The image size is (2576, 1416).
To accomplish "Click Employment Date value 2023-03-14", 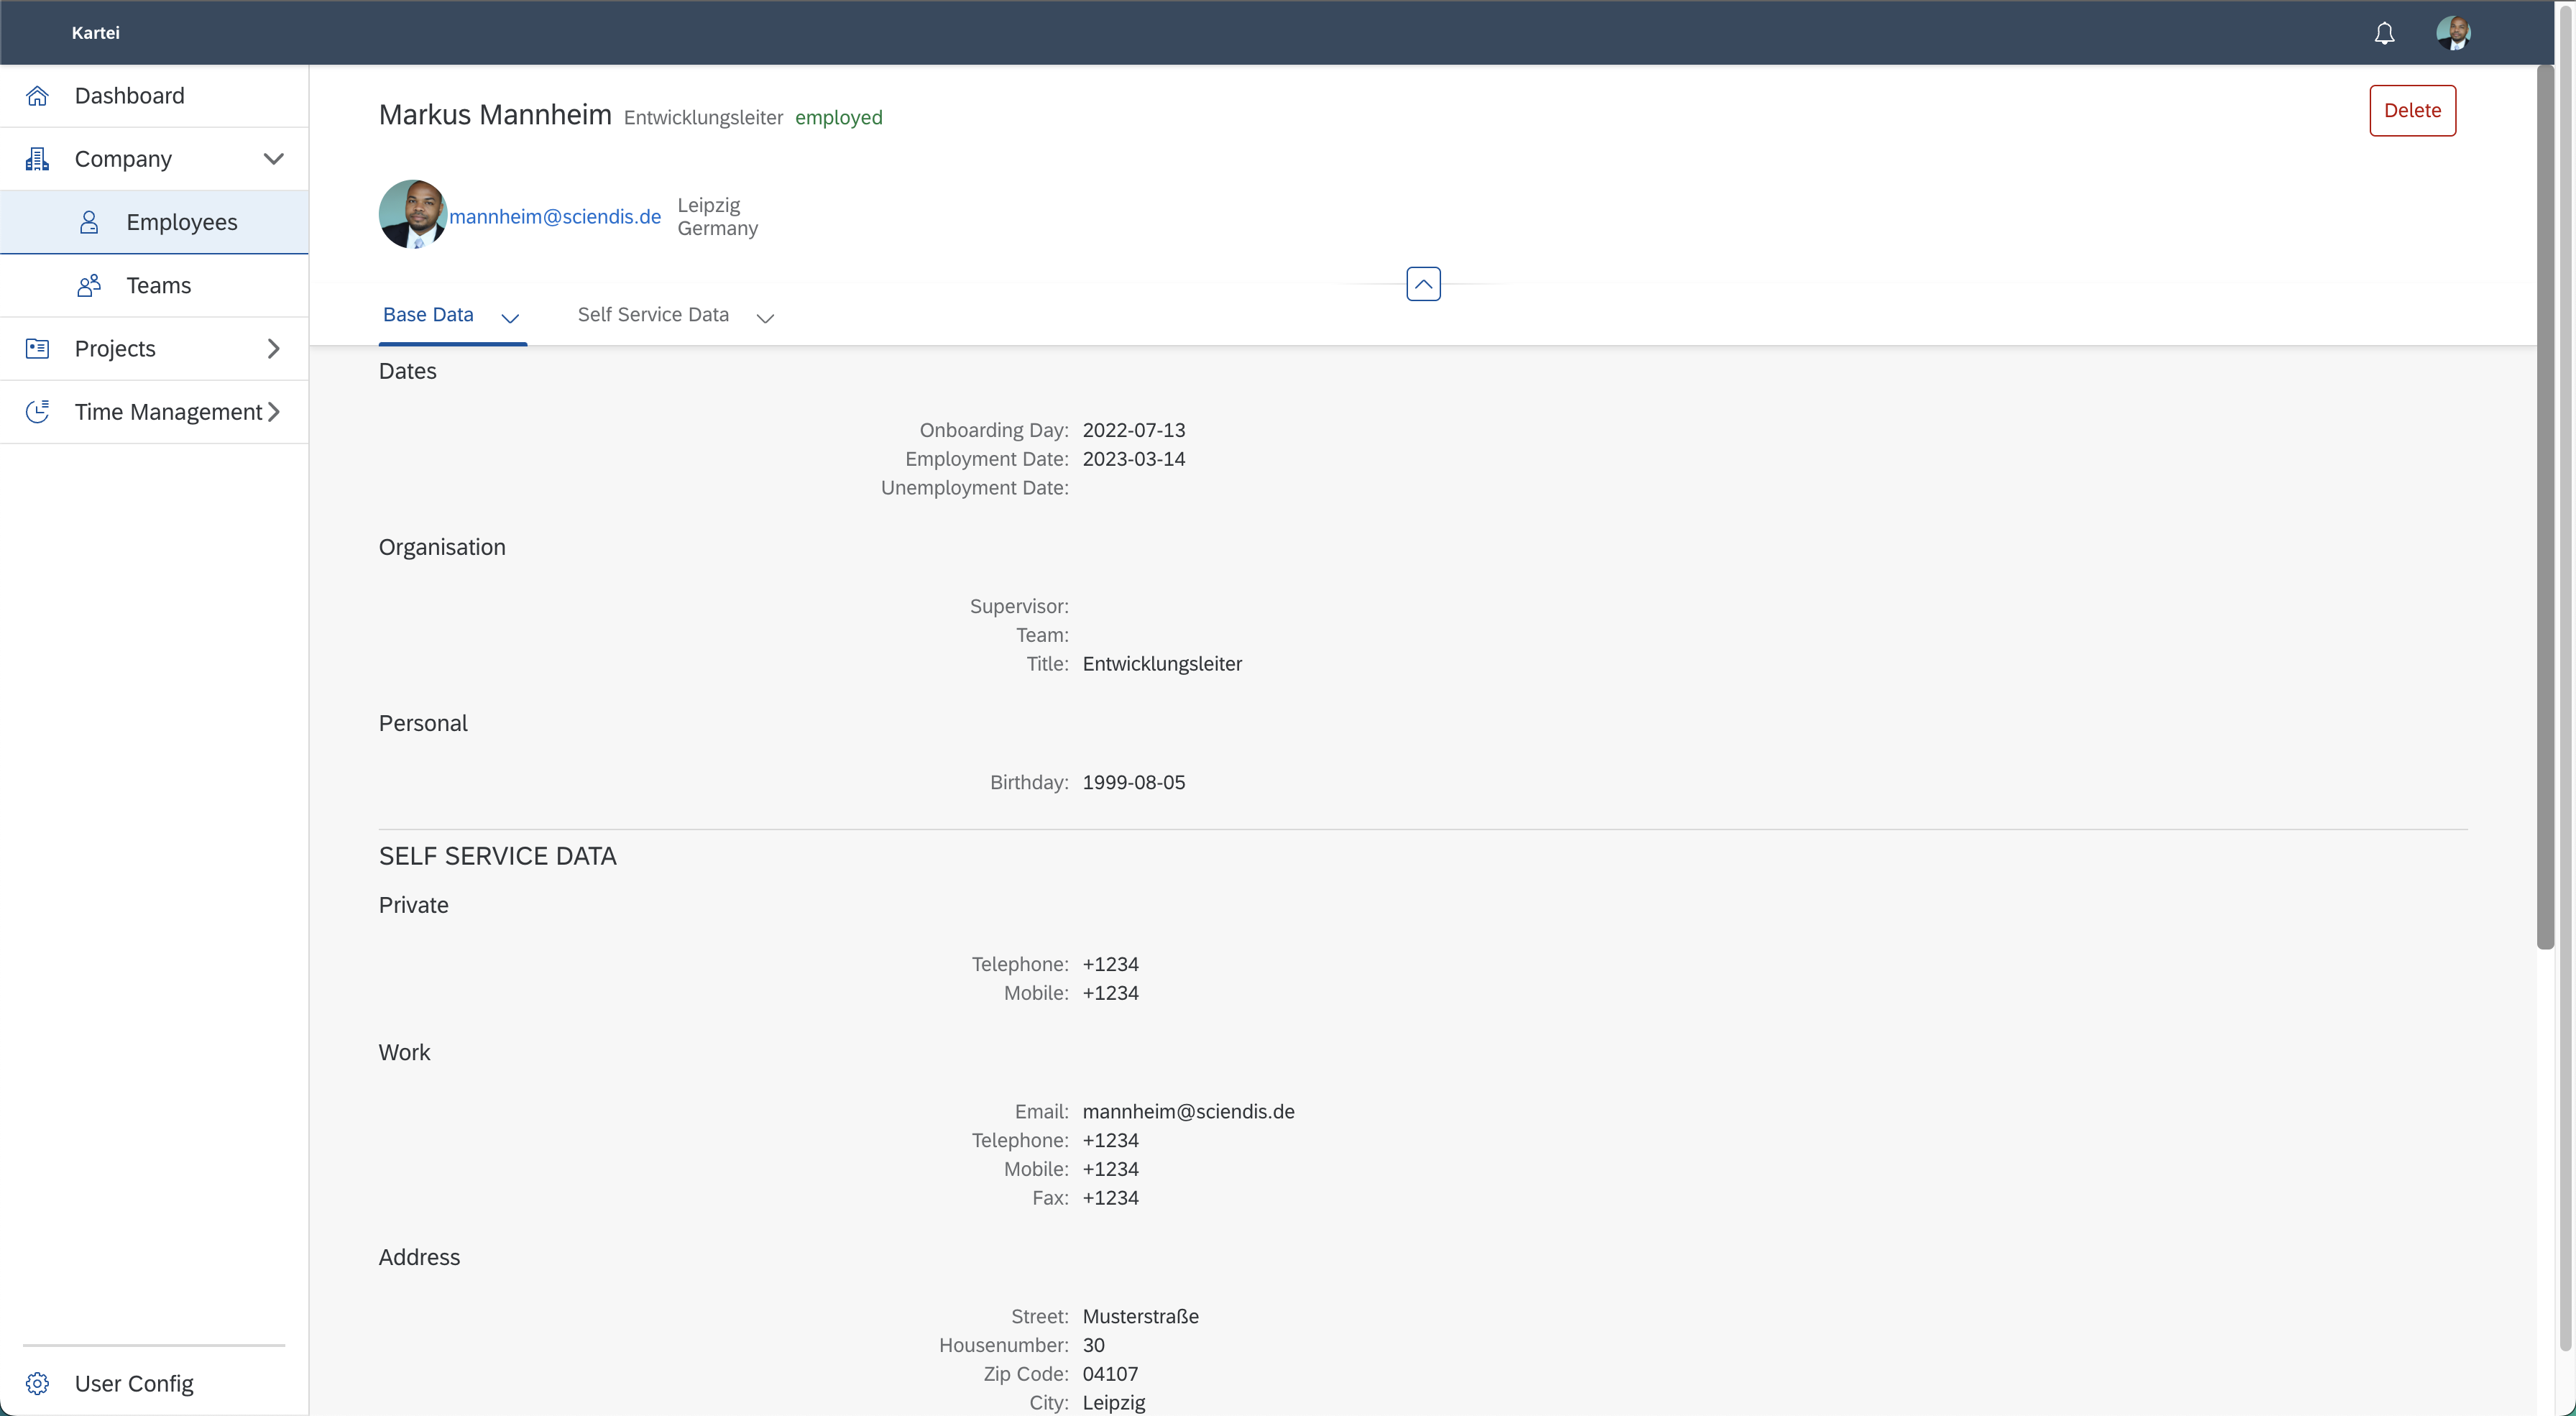I will (1134, 459).
